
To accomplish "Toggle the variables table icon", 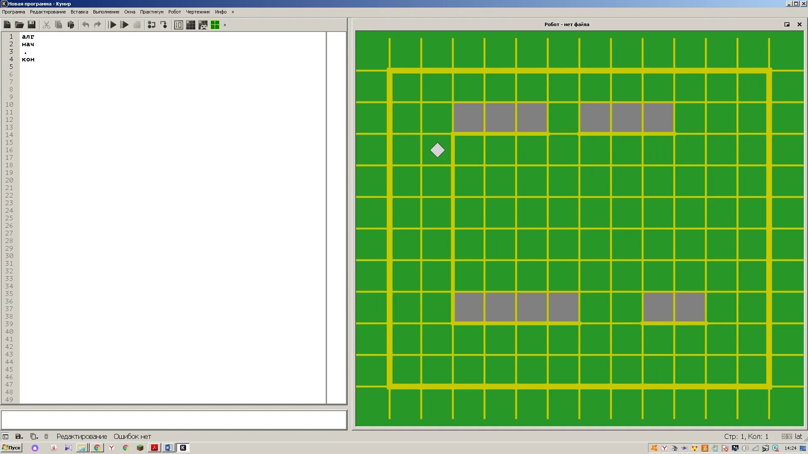I will pyautogui.click(x=178, y=25).
